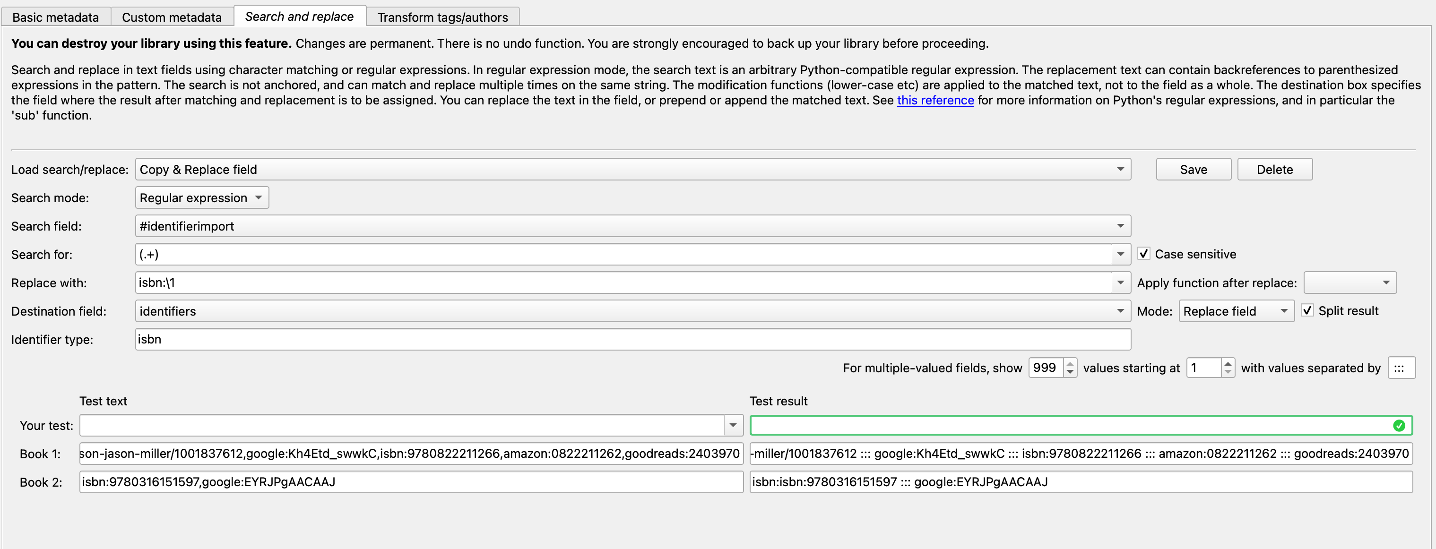
Task: Click the Save button
Action: [x=1193, y=170]
